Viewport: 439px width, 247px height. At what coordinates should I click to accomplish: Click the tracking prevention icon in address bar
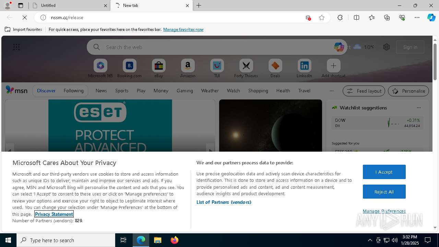click(x=308, y=17)
